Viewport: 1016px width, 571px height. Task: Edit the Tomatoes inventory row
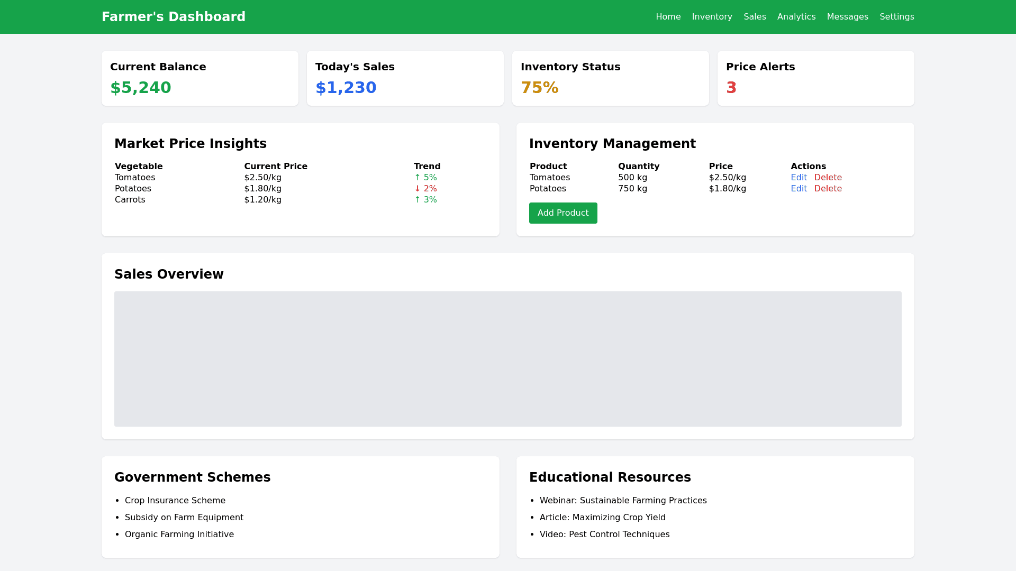pyautogui.click(x=799, y=178)
